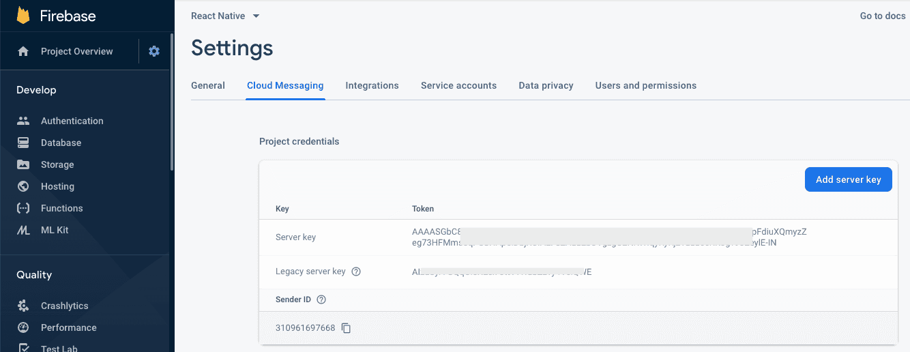910x352 pixels.
Task: Select ML Kit in the sidebar
Action: tap(55, 230)
